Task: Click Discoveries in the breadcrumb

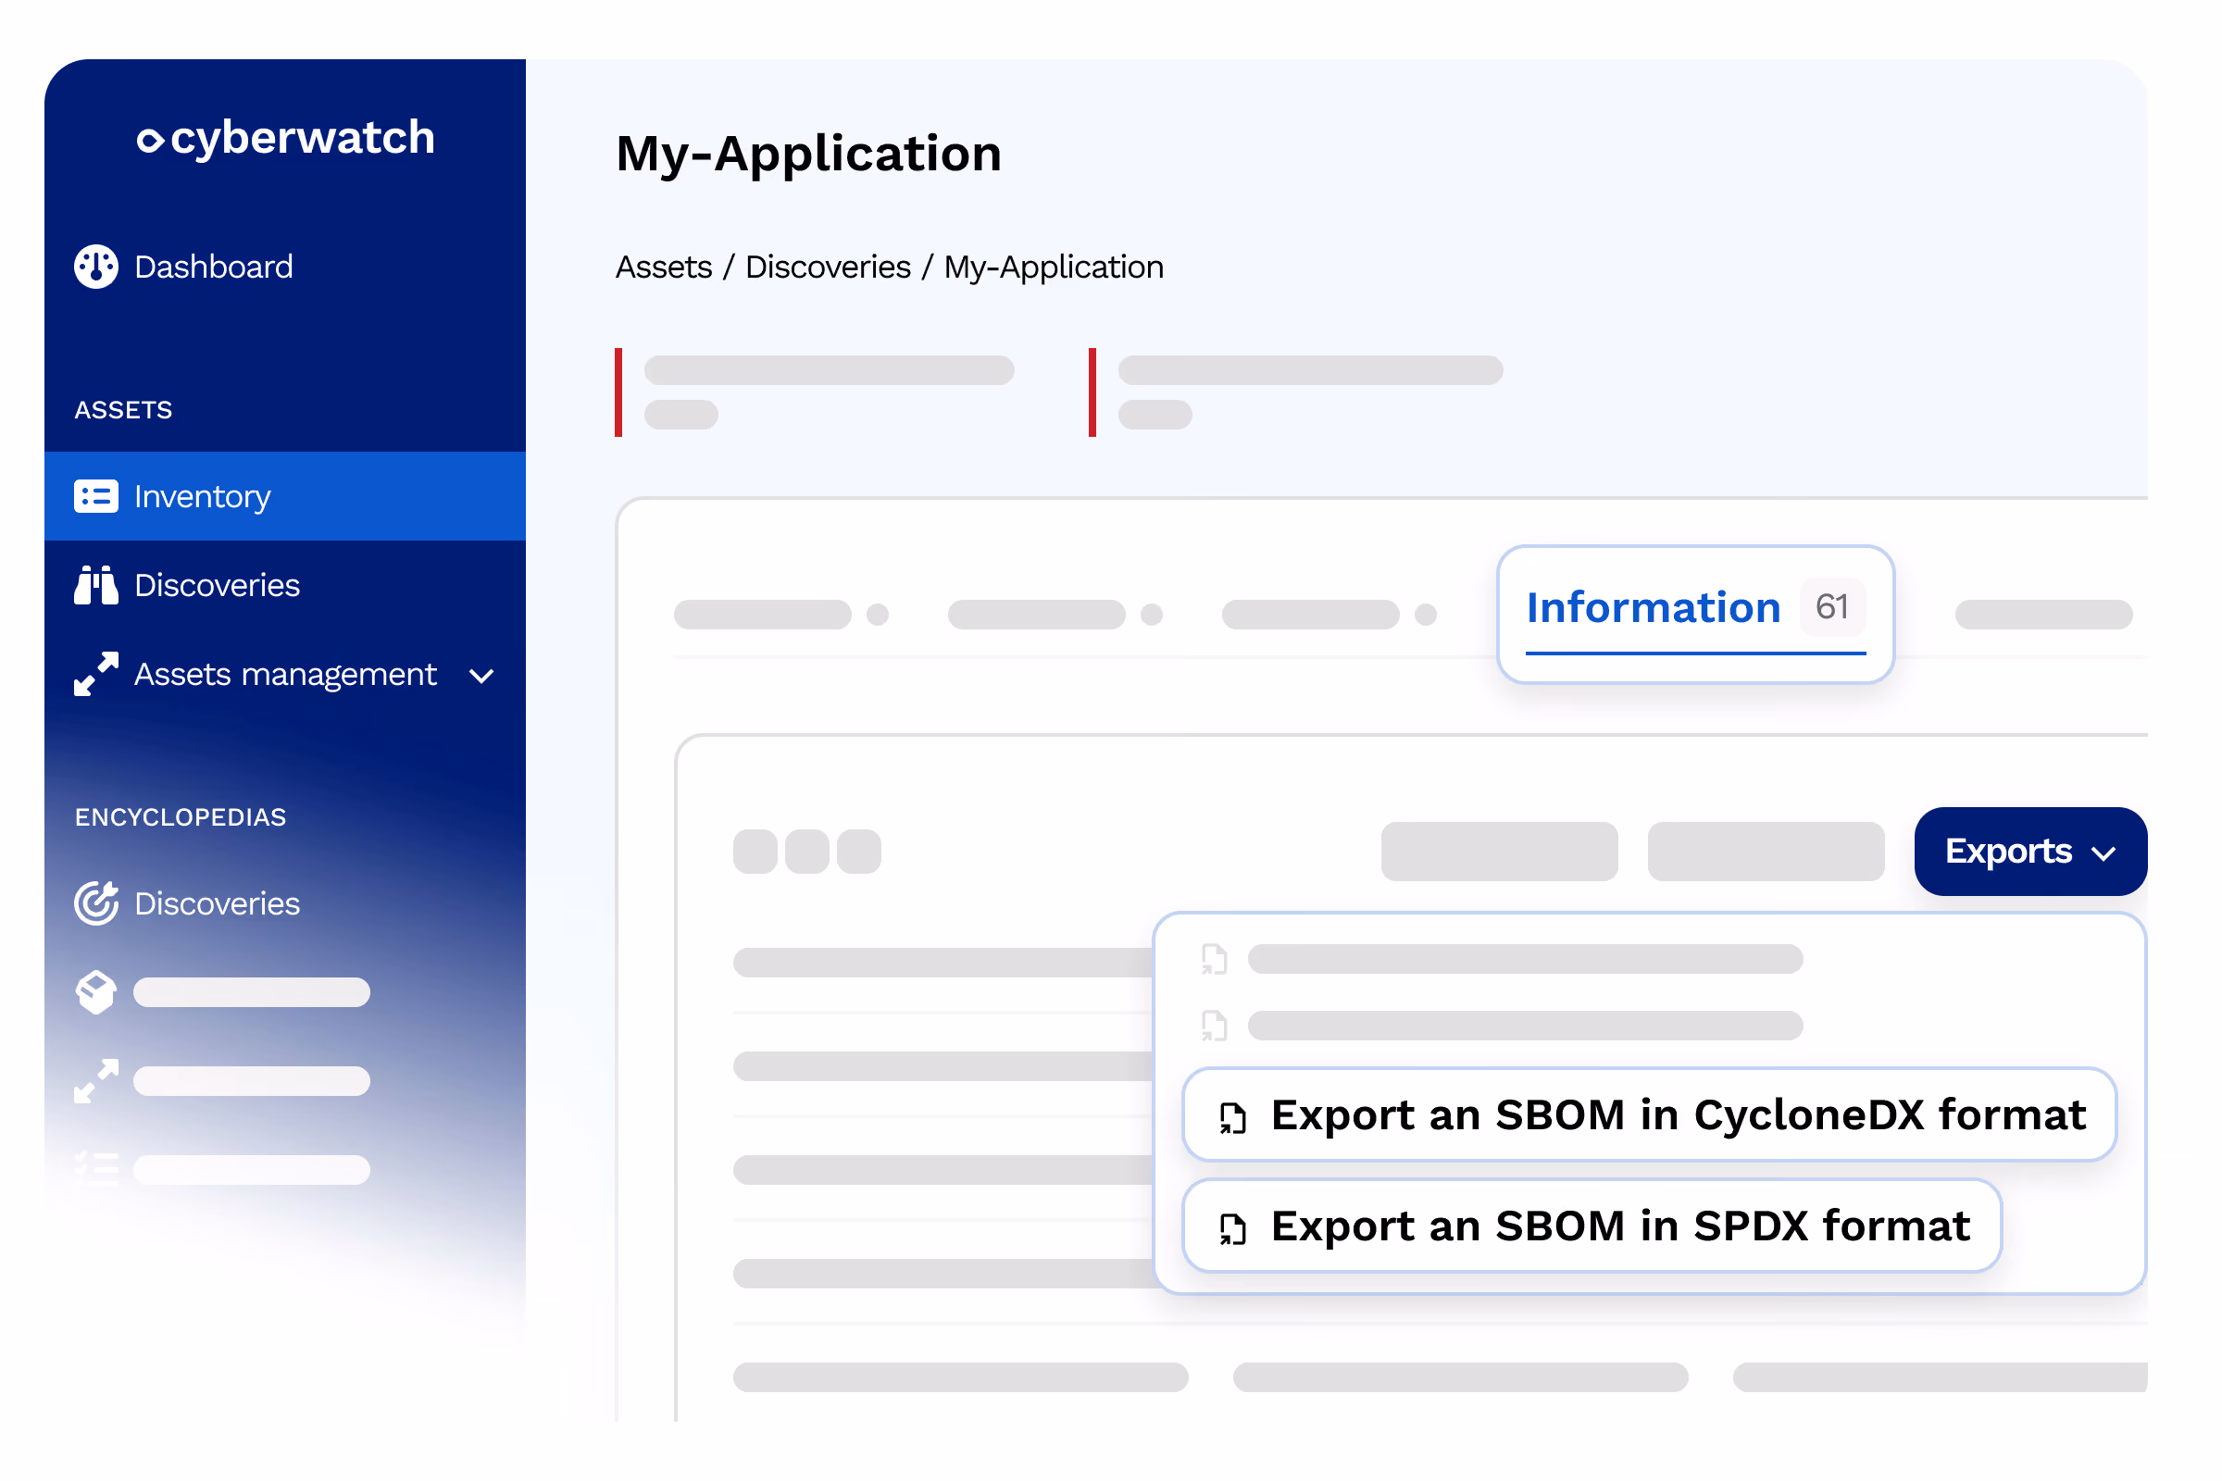Action: [x=829, y=268]
